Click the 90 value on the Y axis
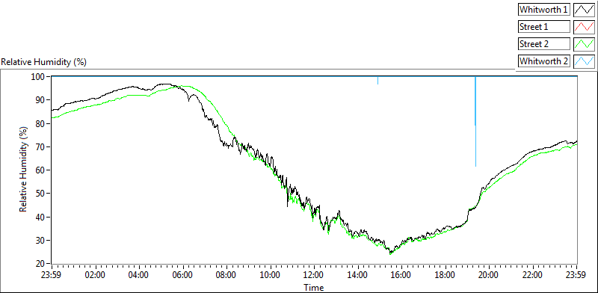 click(x=41, y=100)
